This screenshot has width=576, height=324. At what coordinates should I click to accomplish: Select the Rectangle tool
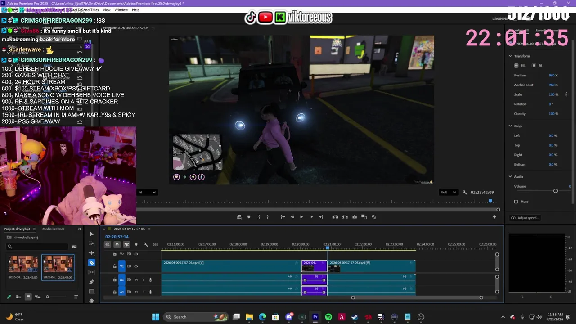(91, 291)
